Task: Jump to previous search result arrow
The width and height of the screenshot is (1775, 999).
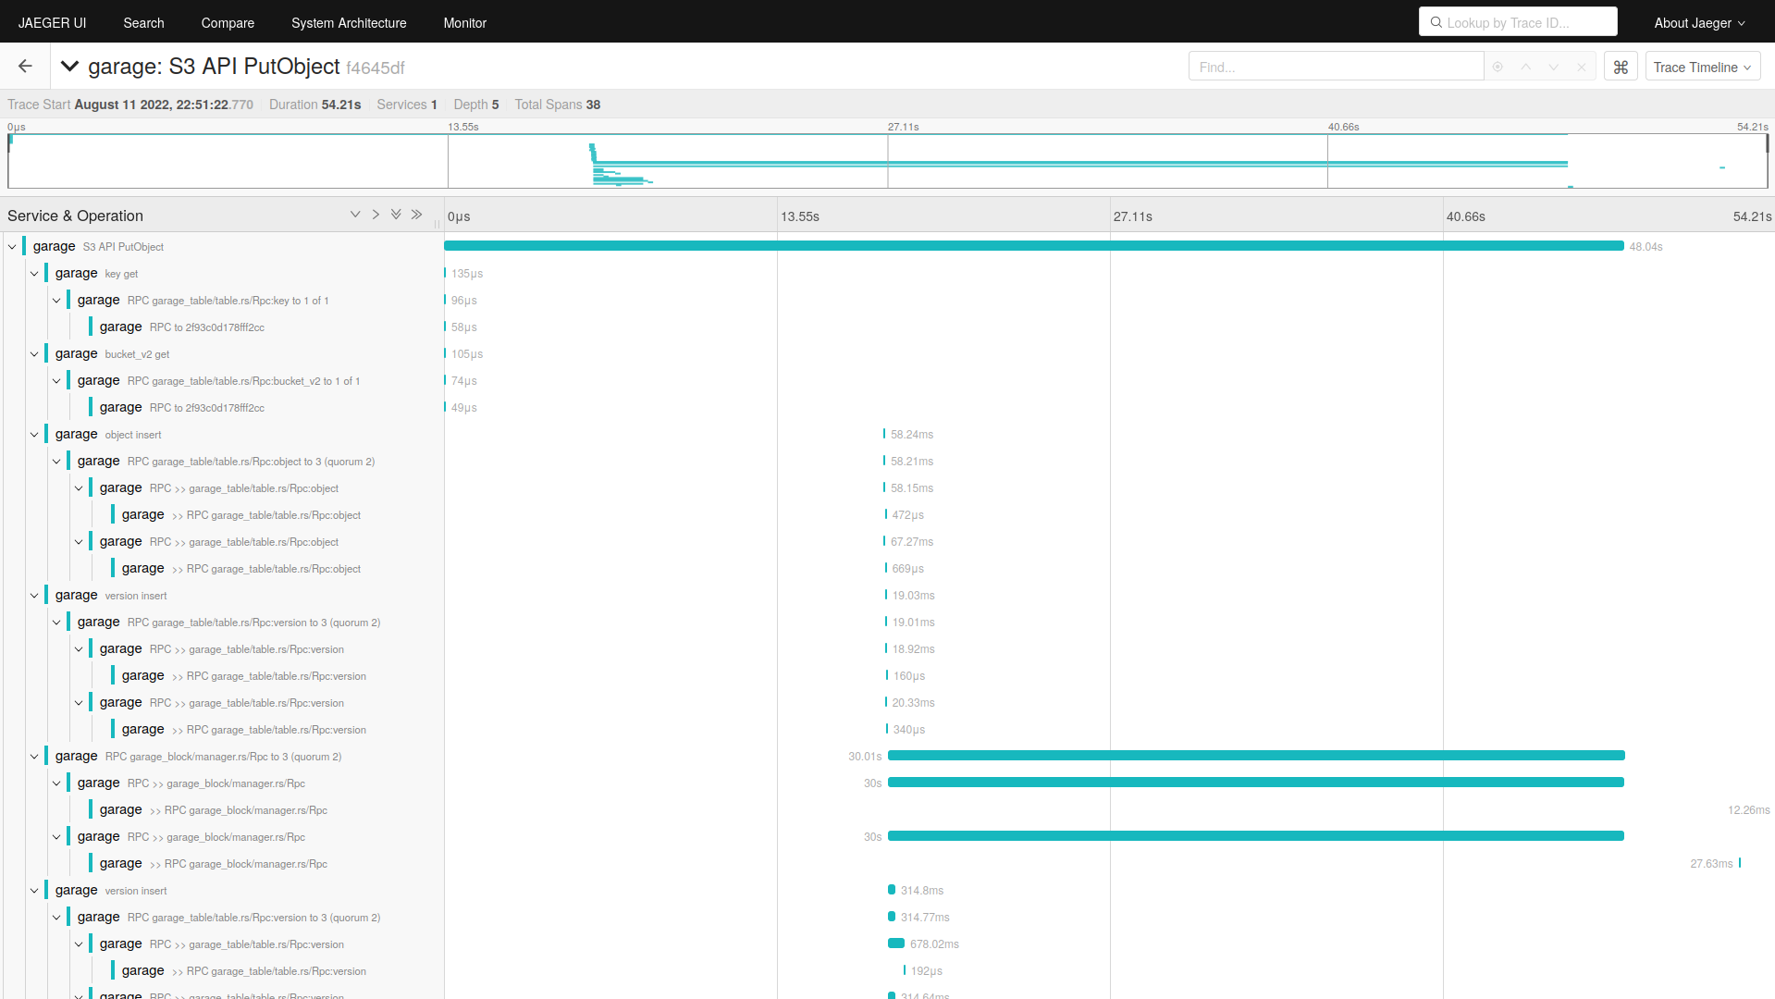Action: [x=1526, y=67]
